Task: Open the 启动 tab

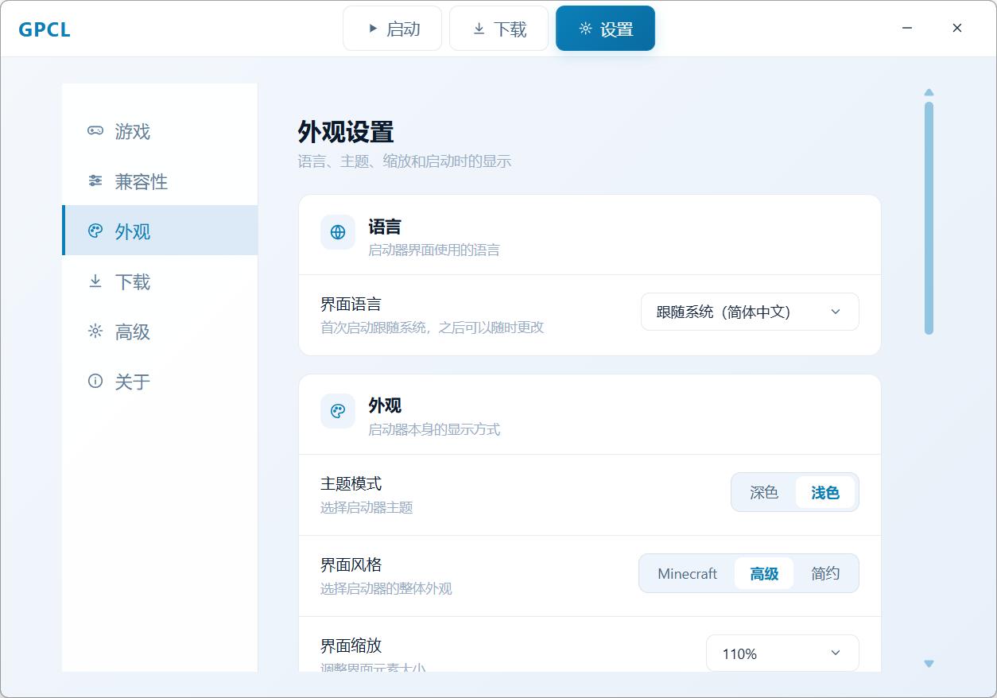Action: (x=392, y=29)
